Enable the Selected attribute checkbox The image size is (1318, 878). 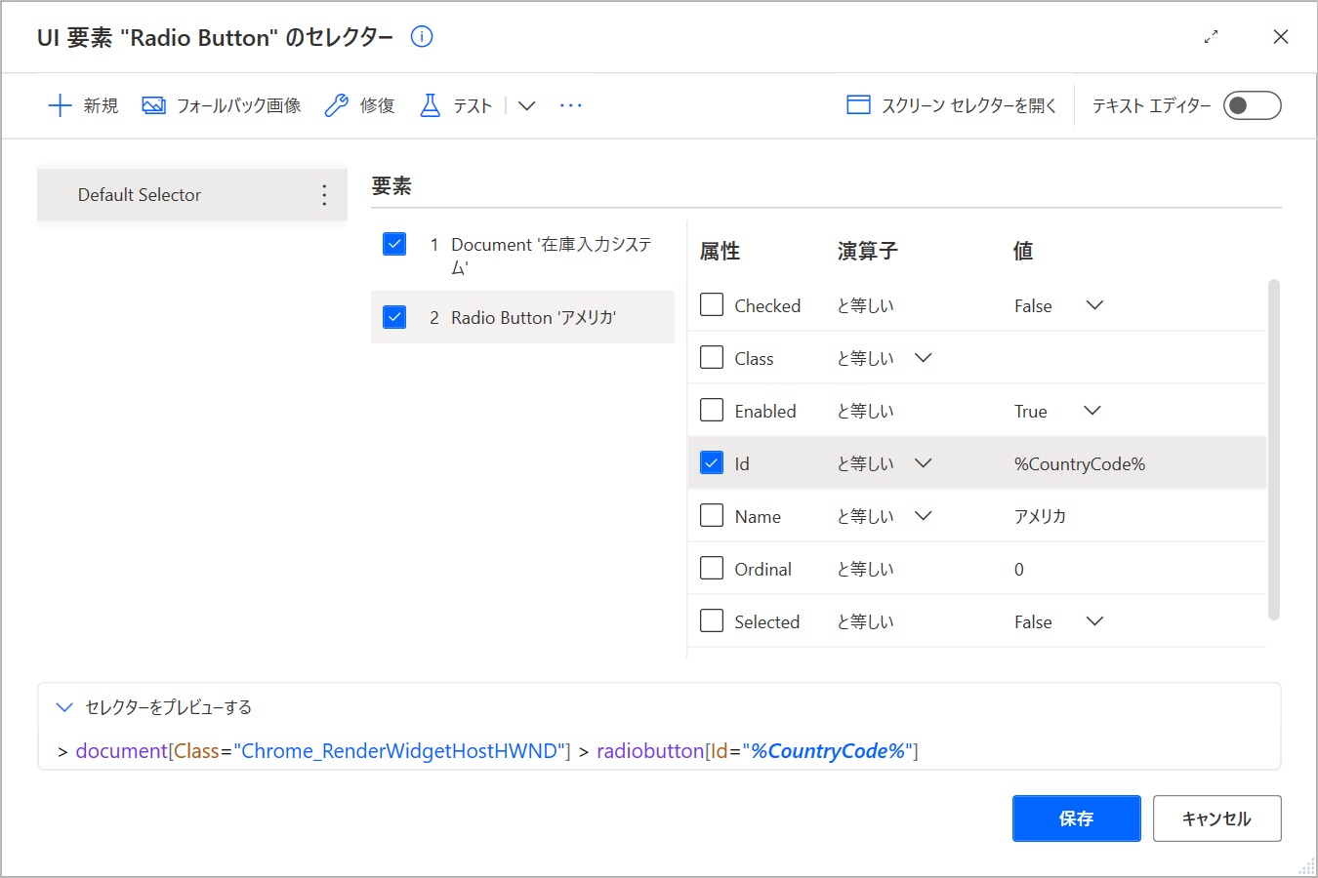pyautogui.click(x=712, y=621)
